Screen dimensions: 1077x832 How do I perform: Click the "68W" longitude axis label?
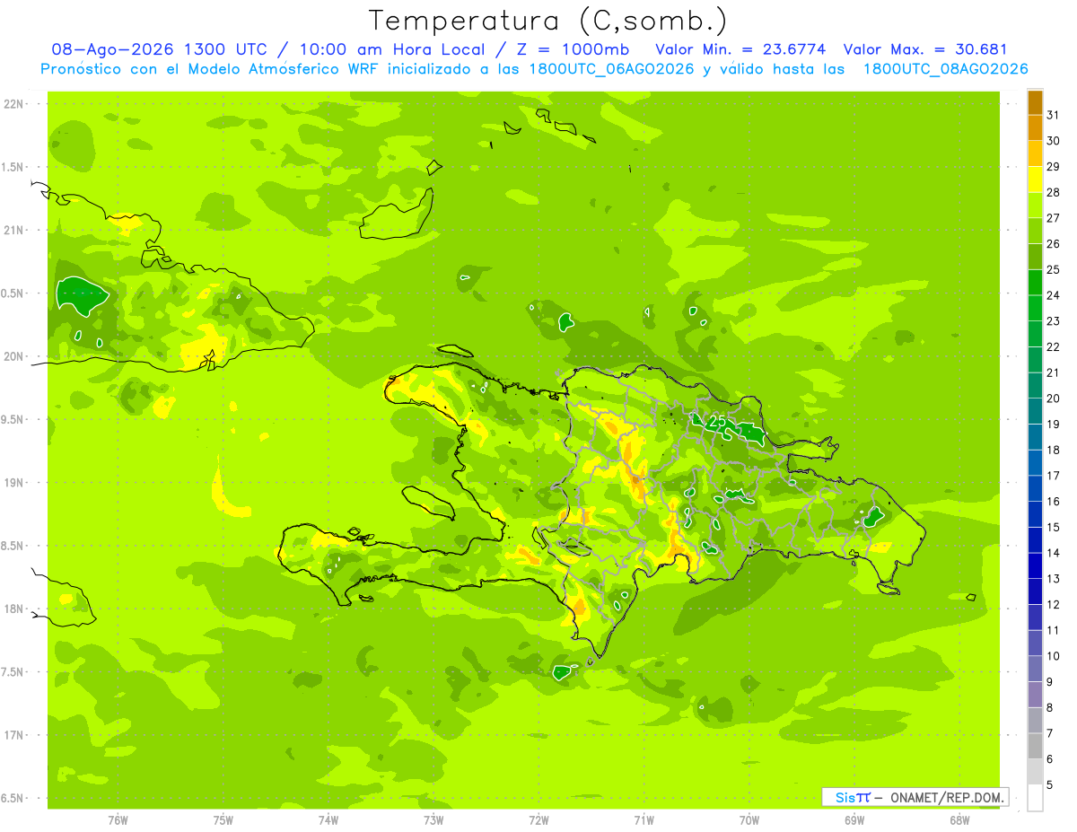click(x=959, y=820)
